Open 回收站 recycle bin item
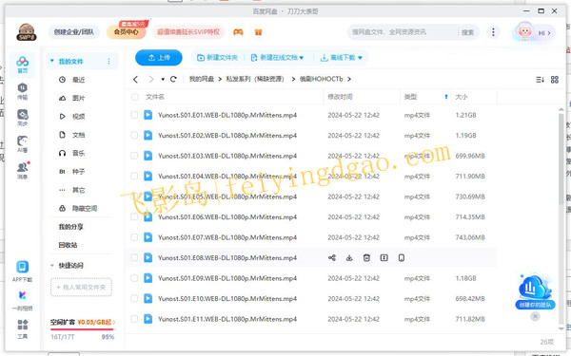571x356 pixels. tap(69, 245)
